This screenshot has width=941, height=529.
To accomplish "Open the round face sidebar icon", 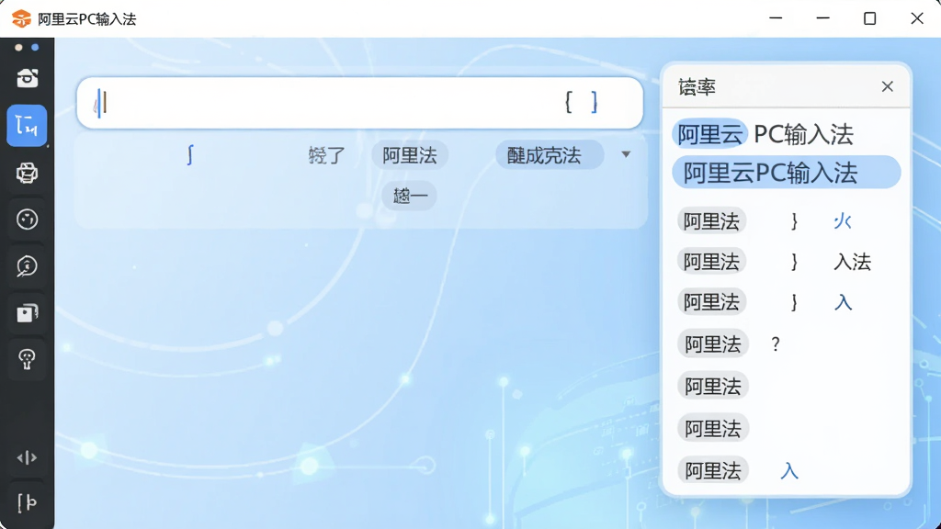I will point(27,219).
